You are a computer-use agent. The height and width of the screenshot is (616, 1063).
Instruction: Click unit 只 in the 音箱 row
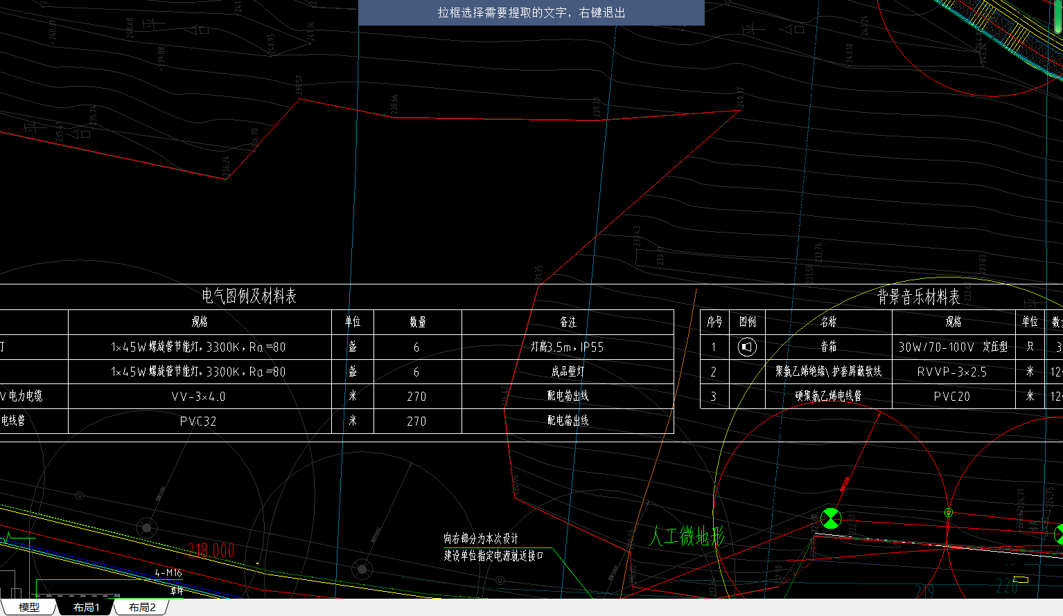pyautogui.click(x=1030, y=347)
